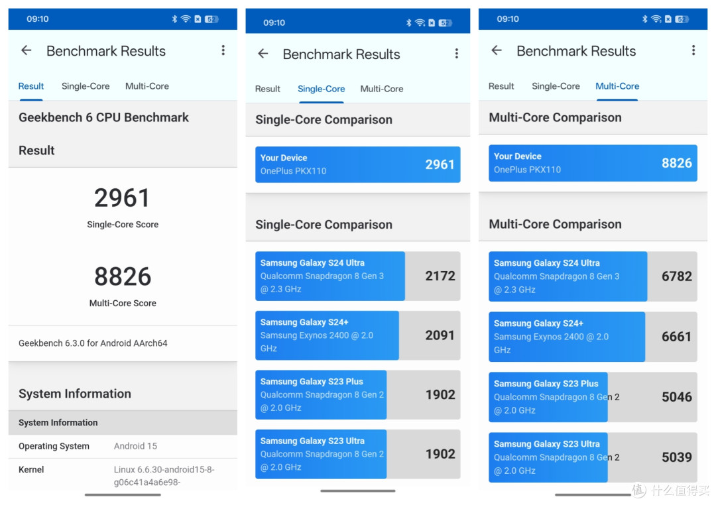
Task: Select Result tab in left screen
Action: [31, 86]
